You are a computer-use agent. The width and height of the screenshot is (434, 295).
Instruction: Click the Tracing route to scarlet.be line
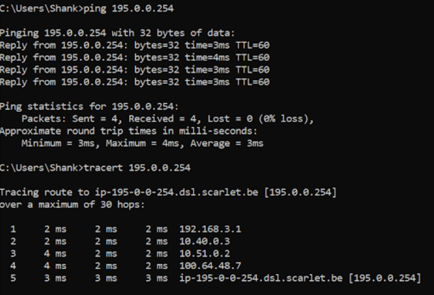[168, 192]
